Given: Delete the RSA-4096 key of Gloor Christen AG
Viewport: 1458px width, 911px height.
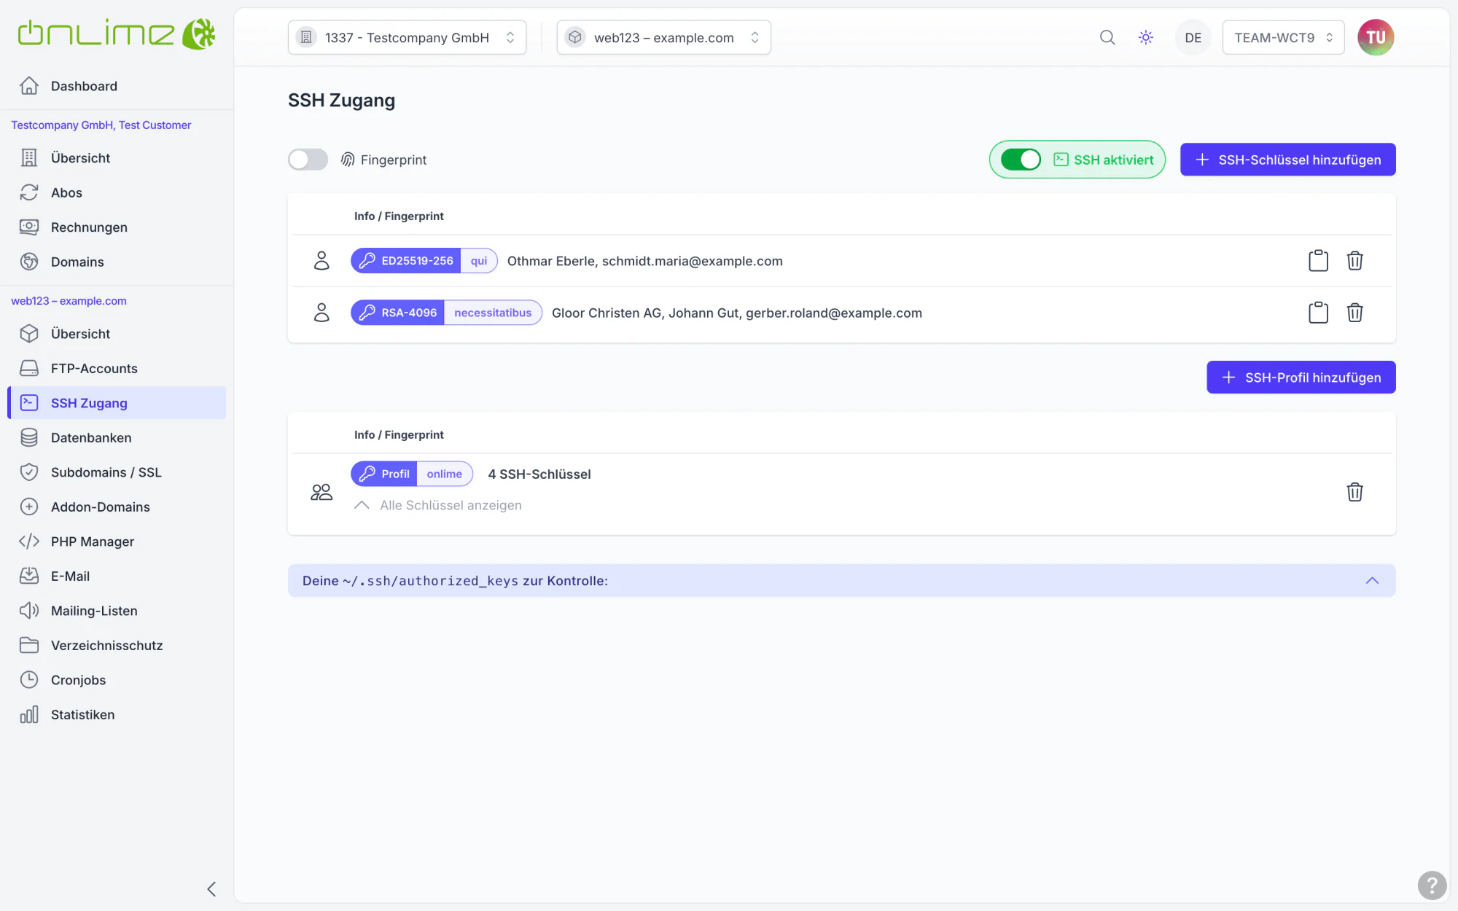Looking at the screenshot, I should (1354, 313).
